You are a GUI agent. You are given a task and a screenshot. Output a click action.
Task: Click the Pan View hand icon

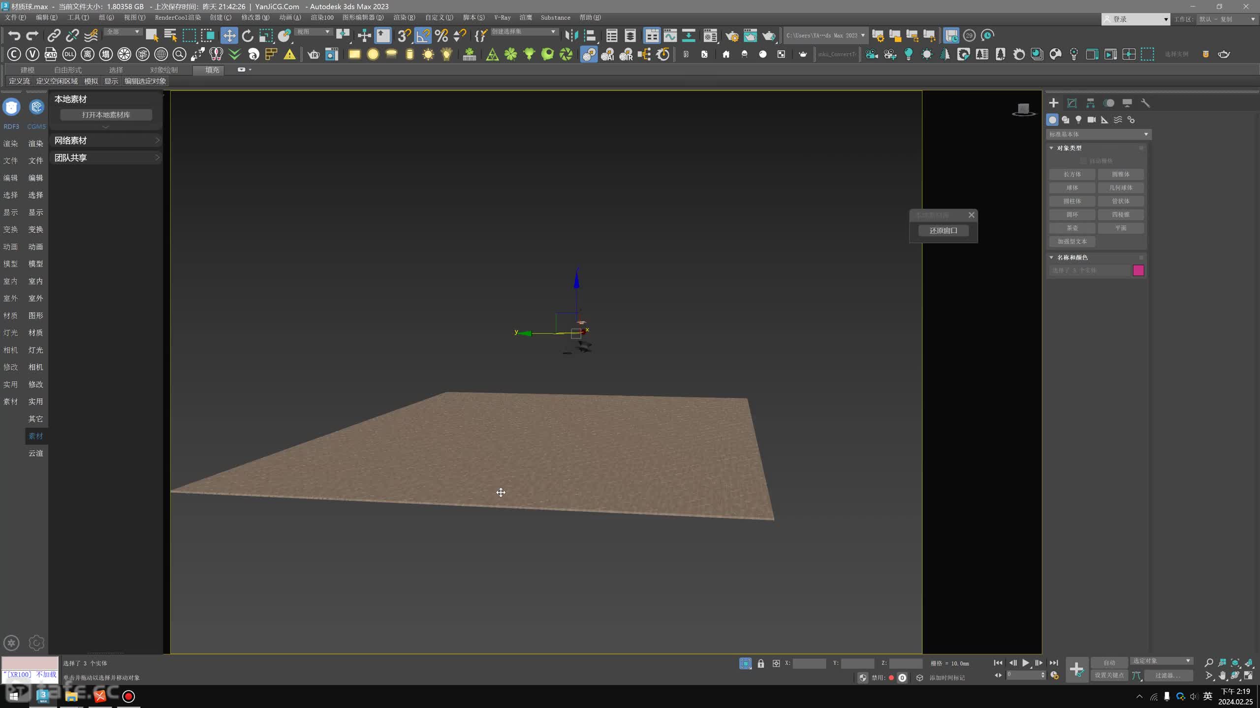pyautogui.click(x=1222, y=676)
